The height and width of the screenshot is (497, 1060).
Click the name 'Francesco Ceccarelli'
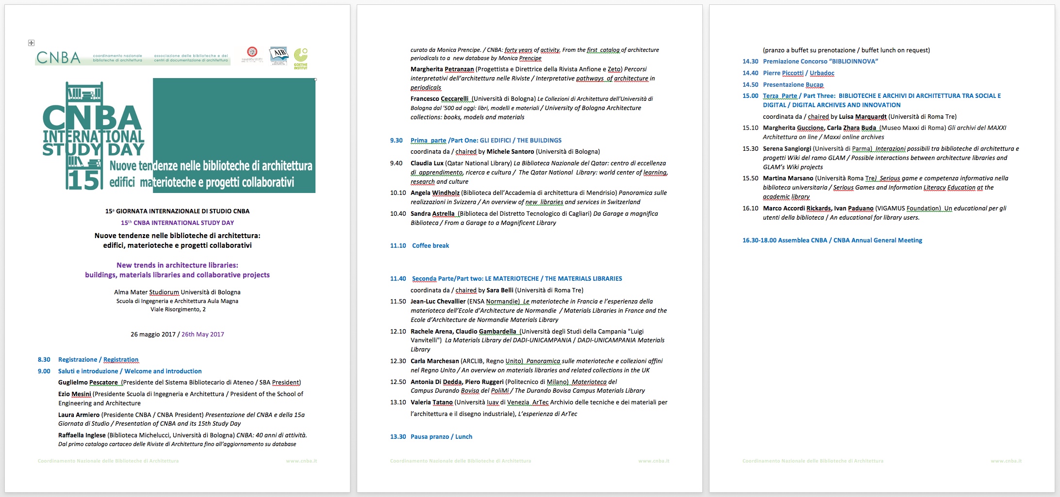(439, 99)
